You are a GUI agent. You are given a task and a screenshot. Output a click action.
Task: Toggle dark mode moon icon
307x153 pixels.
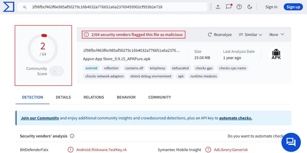tap(250, 7)
